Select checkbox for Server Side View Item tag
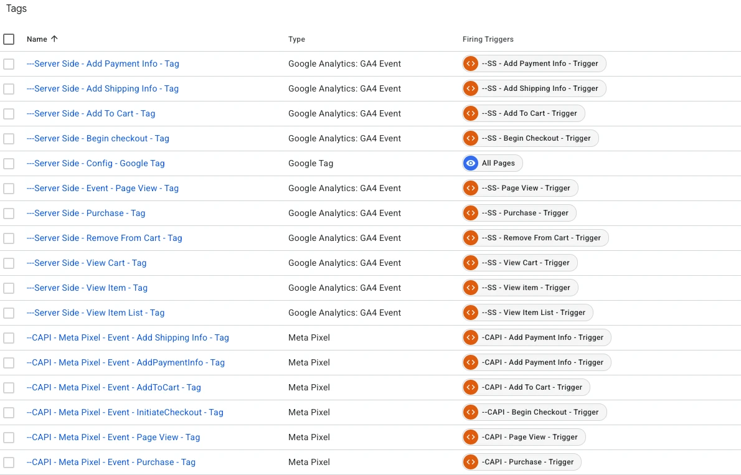 [9, 288]
